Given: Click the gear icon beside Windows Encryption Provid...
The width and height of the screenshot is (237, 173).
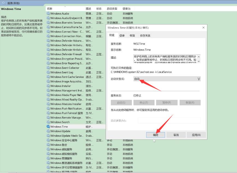Looking at the screenshot, I should click(48, 59).
